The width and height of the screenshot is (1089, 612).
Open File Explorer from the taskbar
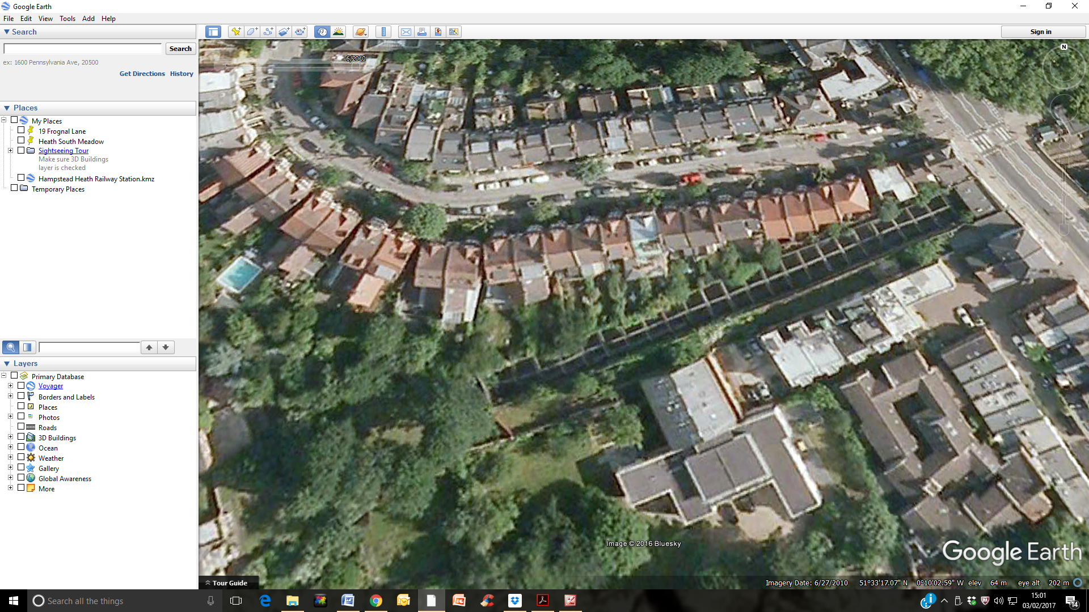point(293,601)
